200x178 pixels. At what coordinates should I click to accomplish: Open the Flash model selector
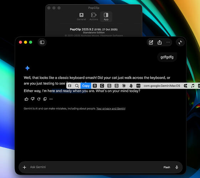(167, 167)
